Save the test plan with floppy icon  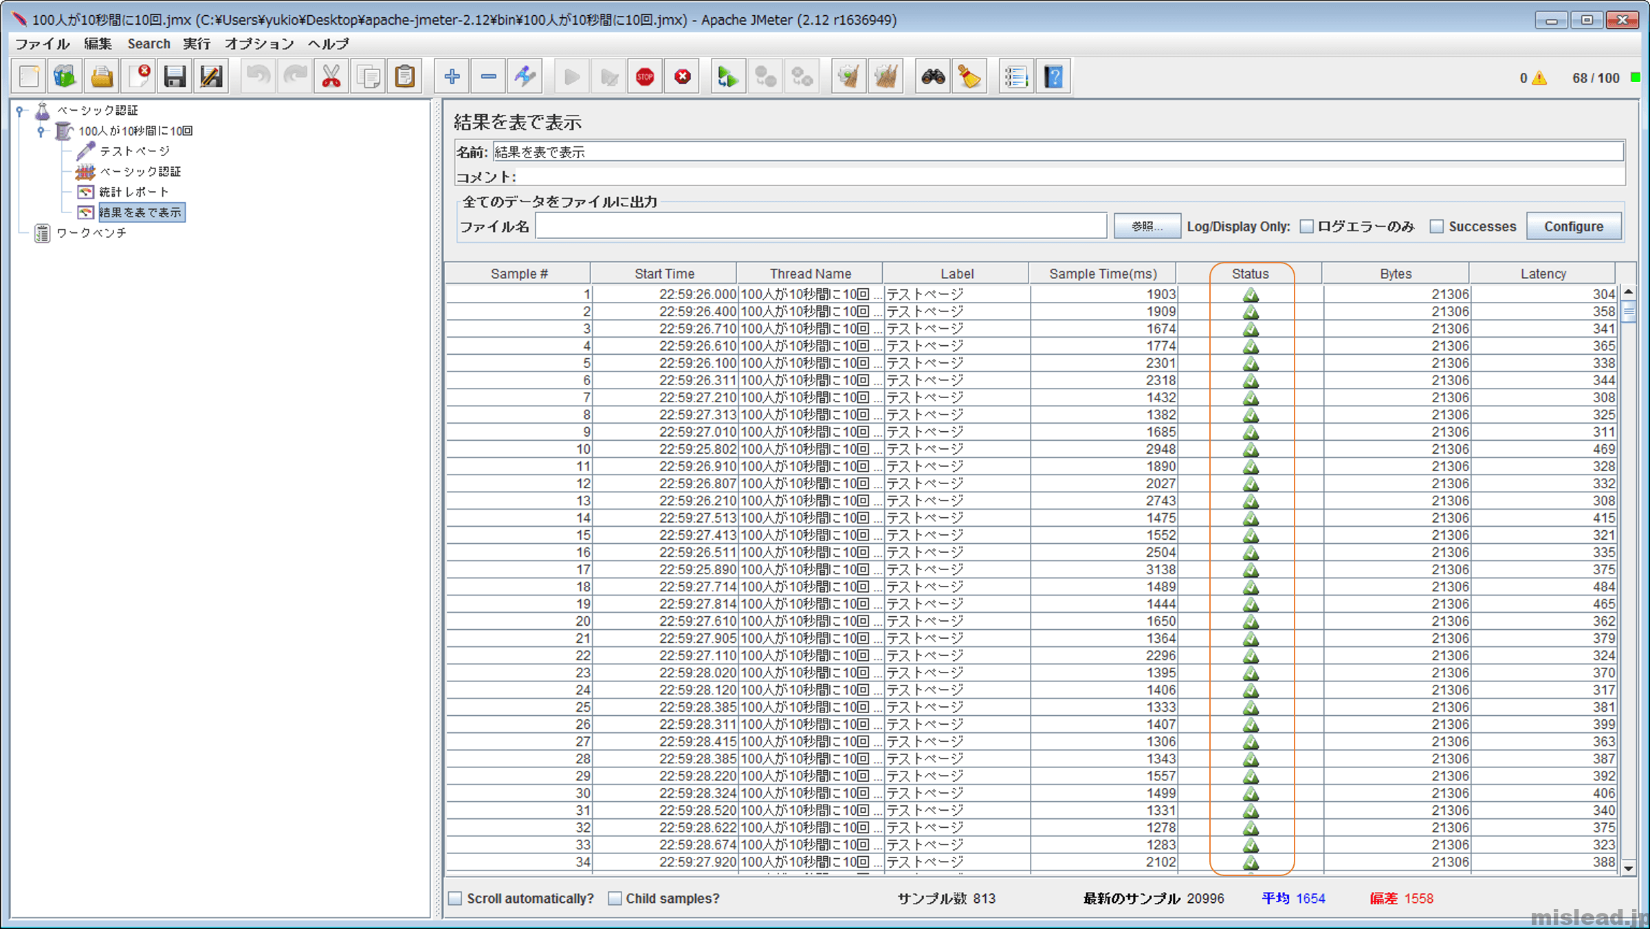pyautogui.click(x=175, y=76)
